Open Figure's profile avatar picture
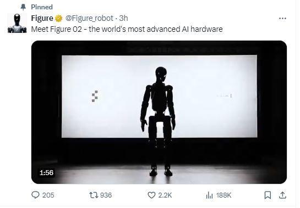 17,23
